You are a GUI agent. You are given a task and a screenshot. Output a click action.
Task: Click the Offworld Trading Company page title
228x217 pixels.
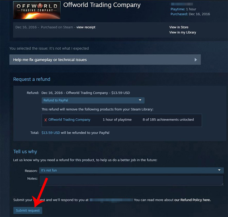pyautogui.click(x=102, y=5)
